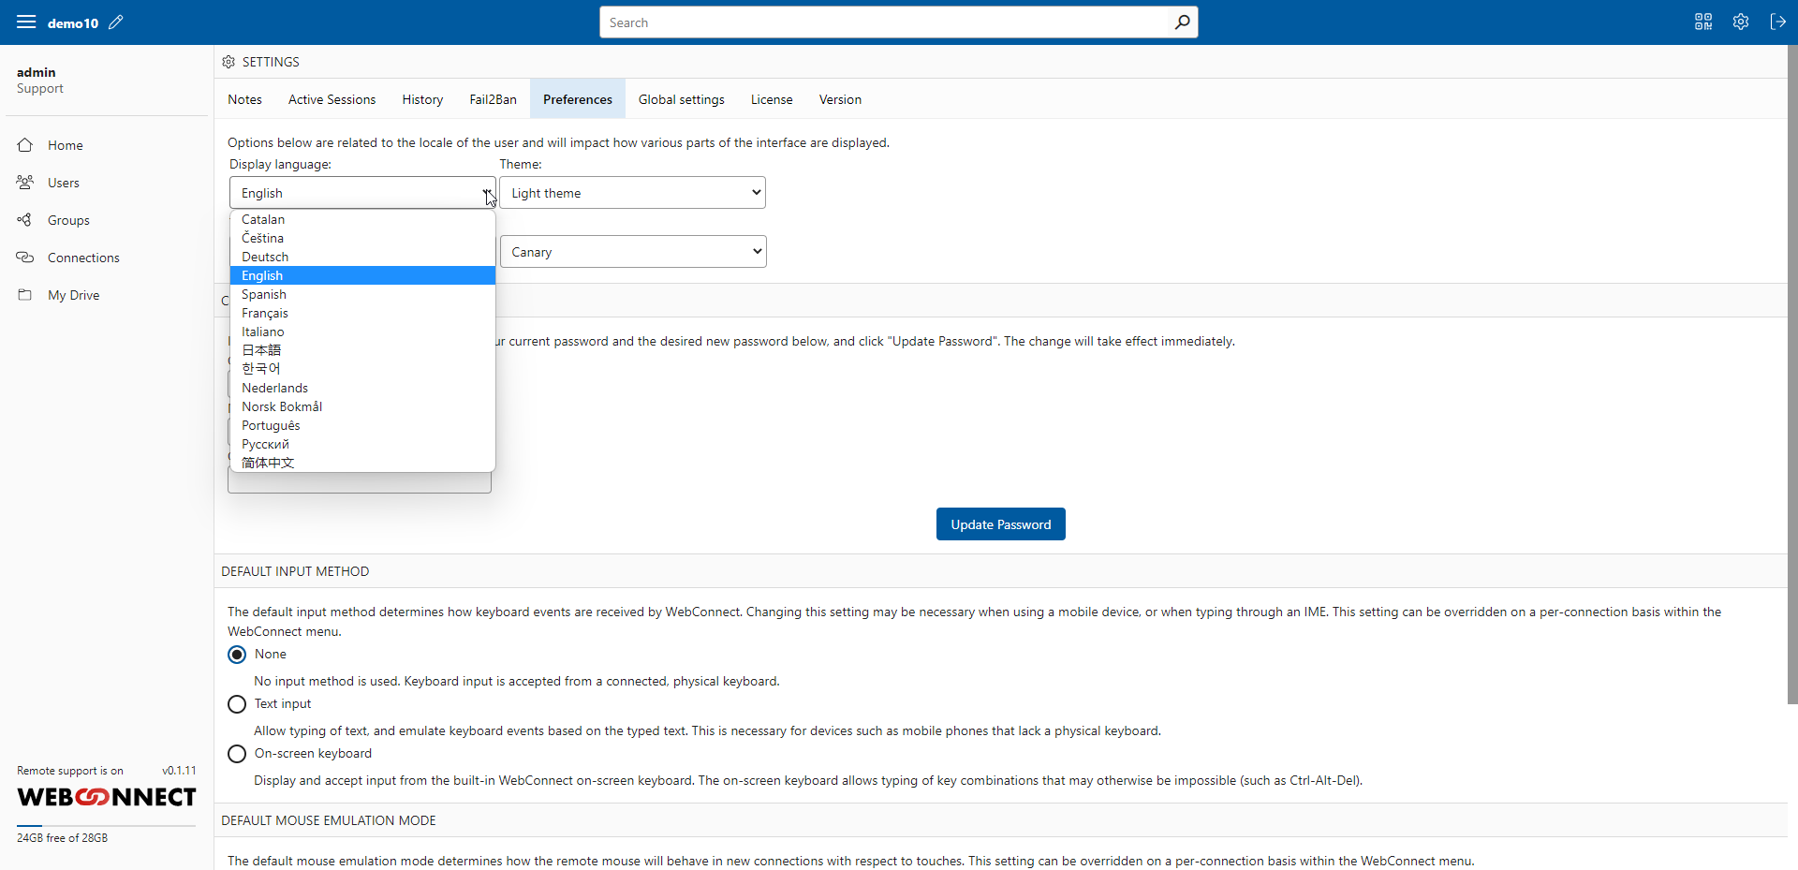
Task: Open the QR code icon in the top bar
Action: (1703, 22)
